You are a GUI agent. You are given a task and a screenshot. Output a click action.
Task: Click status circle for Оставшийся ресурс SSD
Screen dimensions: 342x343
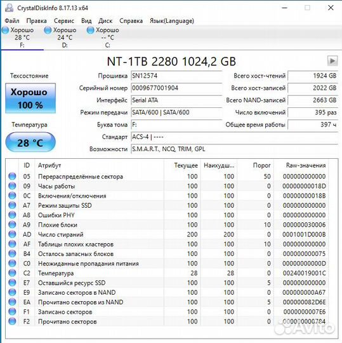click(12, 283)
